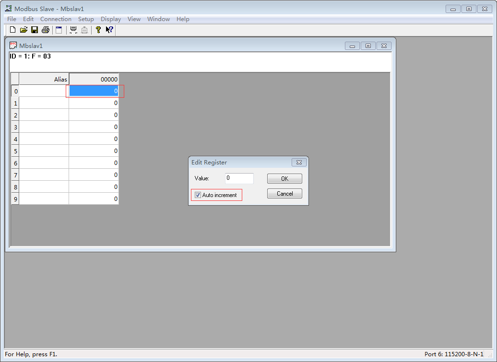Image resolution: width=497 pixels, height=362 pixels.
Task: Maximize the Modbus Slave main window
Action: (x=469, y=9)
